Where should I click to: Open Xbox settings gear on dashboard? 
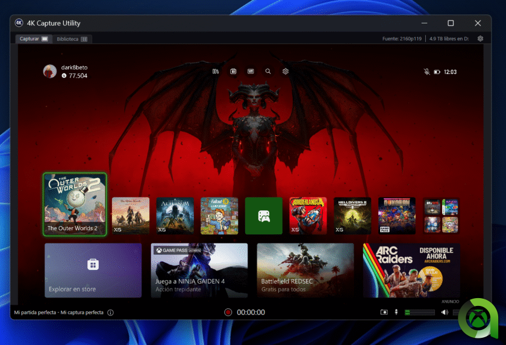point(286,72)
